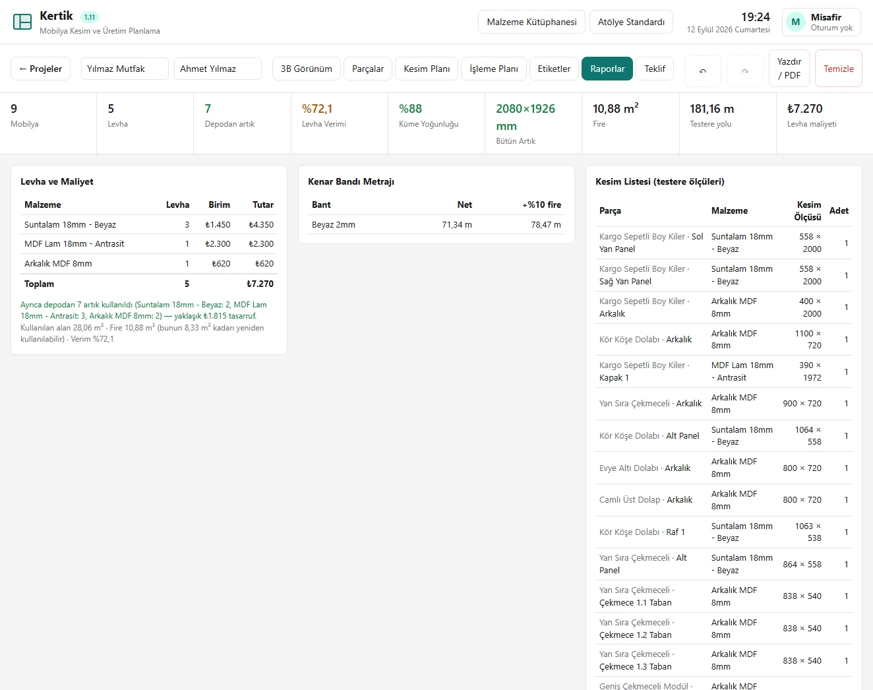The height and width of the screenshot is (690, 873).
Task: Switch to Kesim Planı tab
Action: [x=427, y=69]
